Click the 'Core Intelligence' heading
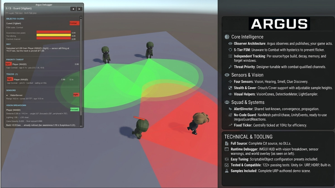This screenshot has width=335, height=188. [x=247, y=37]
